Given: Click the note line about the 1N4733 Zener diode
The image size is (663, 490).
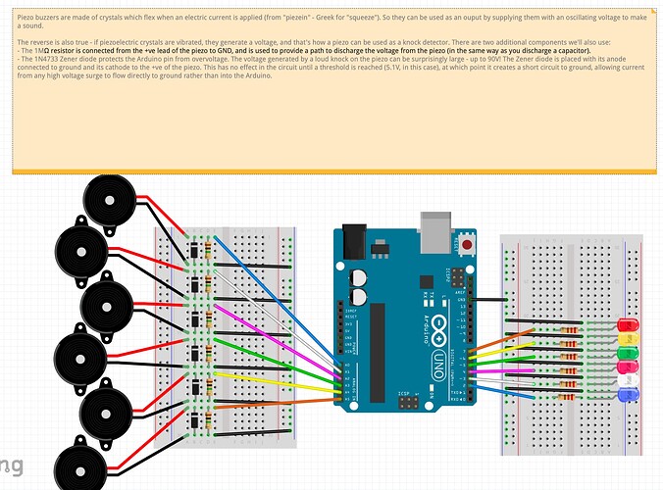Looking at the screenshot, I should 331,68.
